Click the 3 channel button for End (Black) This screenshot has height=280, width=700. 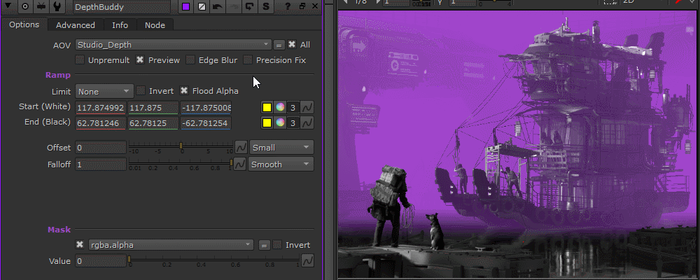293,122
